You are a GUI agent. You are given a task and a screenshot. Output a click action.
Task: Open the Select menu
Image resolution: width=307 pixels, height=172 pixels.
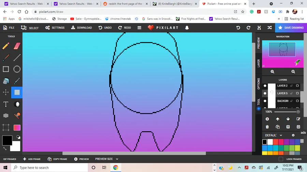[30, 28]
